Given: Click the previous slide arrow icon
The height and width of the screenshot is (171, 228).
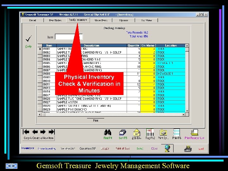Looking at the screenshot, I should click(9, 166).
